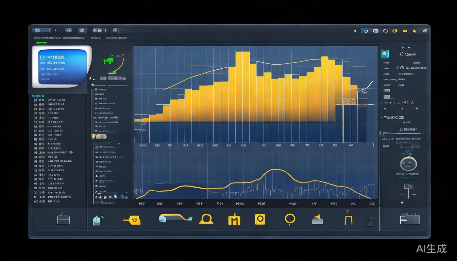Open the third menu item below the toolbar
The image size is (457, 261).
(x=96, y=38)
